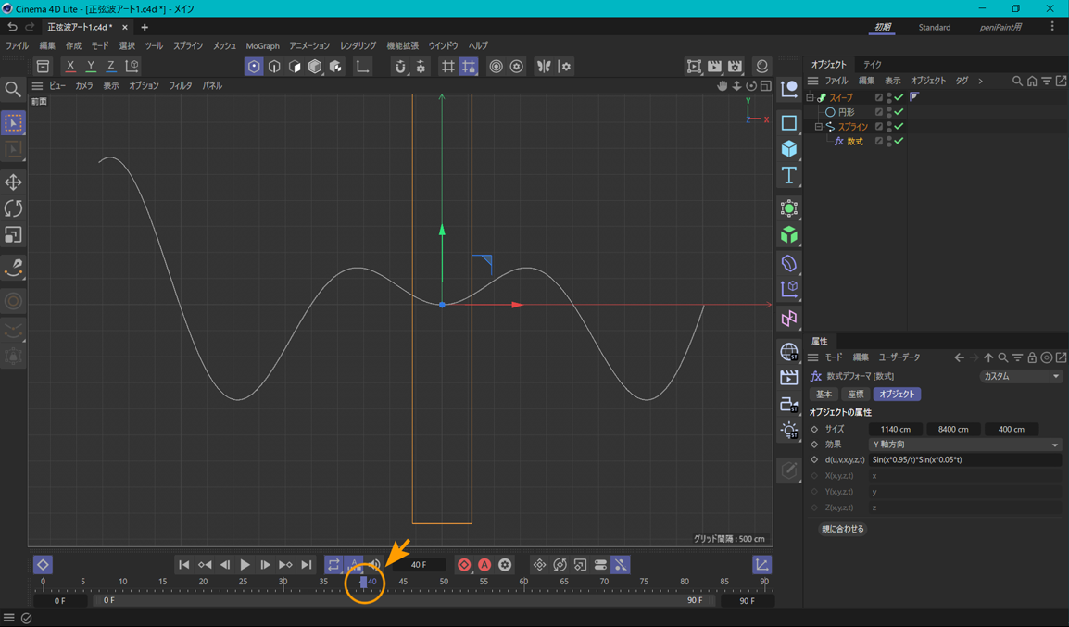The height and width of the screenshot is (627, 1069).
Task: Open the MoGraph menu
Action: [x=262, y=45]
